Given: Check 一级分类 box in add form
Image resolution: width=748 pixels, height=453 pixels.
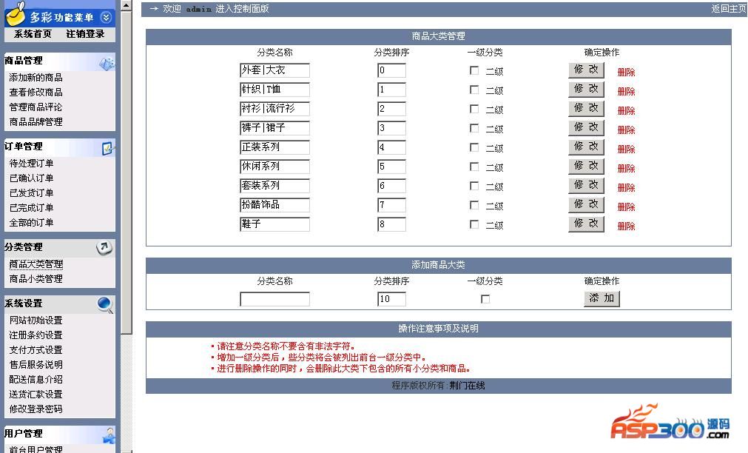Looking at the screenshot, I should click(485, 299).
